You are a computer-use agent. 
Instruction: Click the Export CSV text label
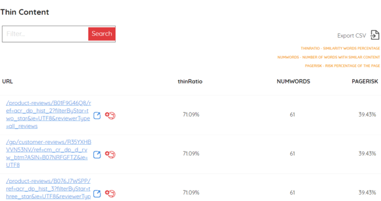pyautogui.click(x=351, y=36)
